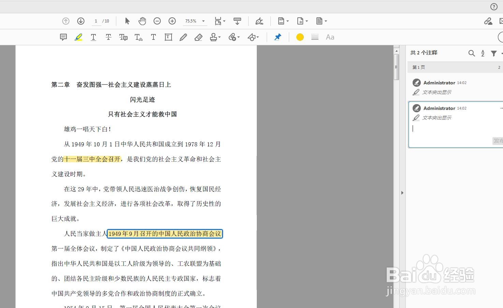Select the pencil drawing tool
Screen dimensions: 503x308
pos(183,37)
